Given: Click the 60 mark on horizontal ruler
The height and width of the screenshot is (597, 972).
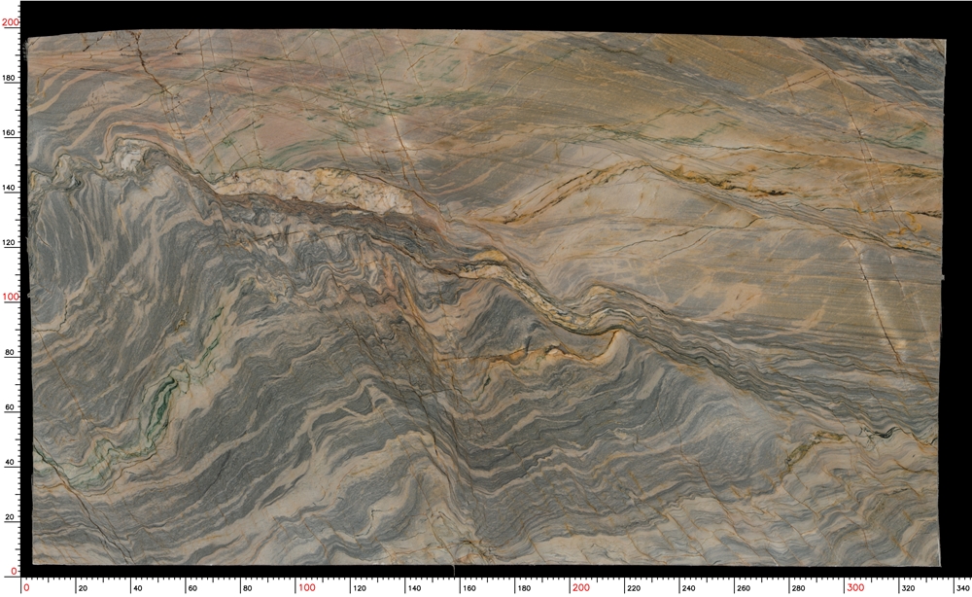Looking at the screenshot, I should pos(192,587).
